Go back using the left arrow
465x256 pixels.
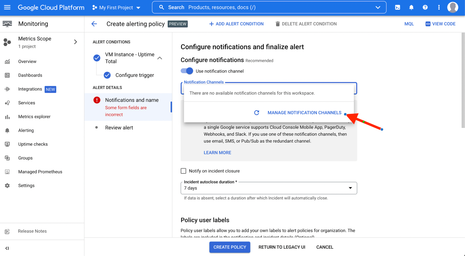tap(94, 24)
